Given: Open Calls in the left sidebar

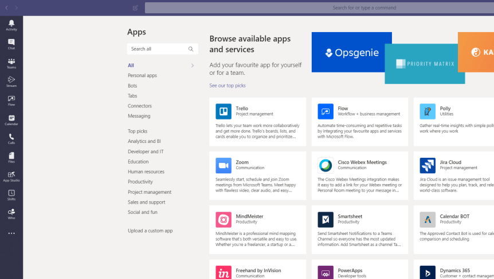Looking at the screenshot, I should tap(11, 139).
